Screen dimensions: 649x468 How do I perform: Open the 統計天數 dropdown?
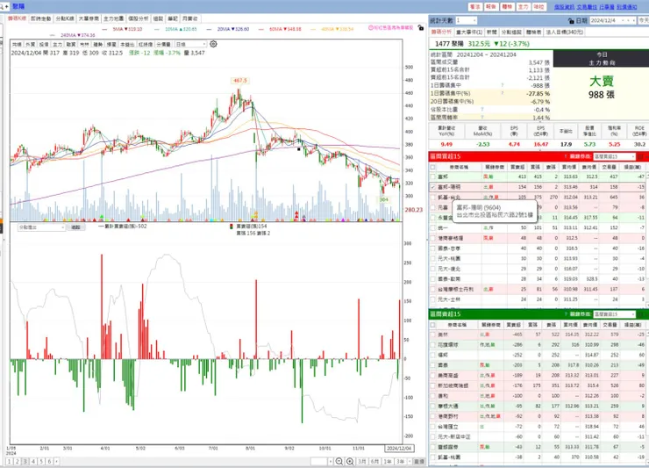coord(466,20)
